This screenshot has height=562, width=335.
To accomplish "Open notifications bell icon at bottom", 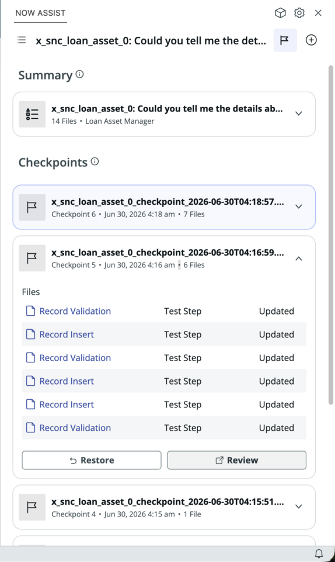I will point(319,554).
